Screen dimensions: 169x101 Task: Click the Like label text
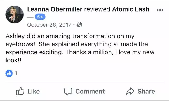click(x=34, y=92)
